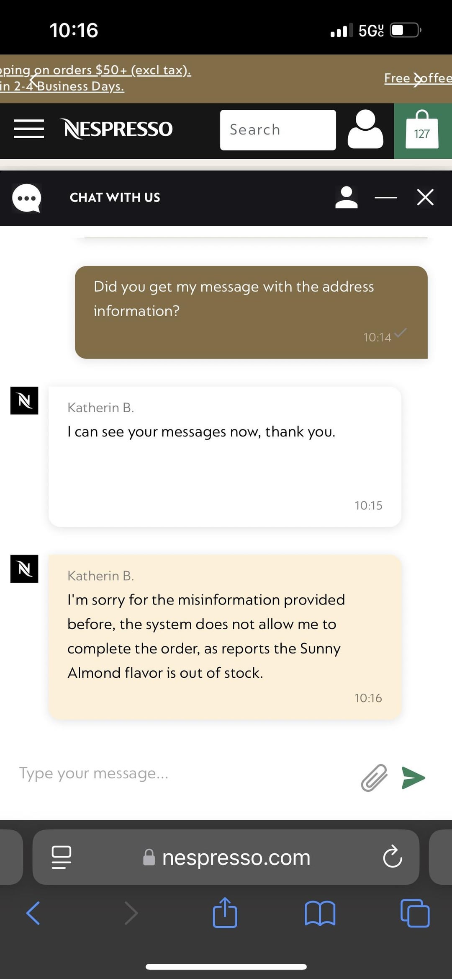Open Safari bookmarks
This screenshot has width=452, height=979.
tap(320, 913)
